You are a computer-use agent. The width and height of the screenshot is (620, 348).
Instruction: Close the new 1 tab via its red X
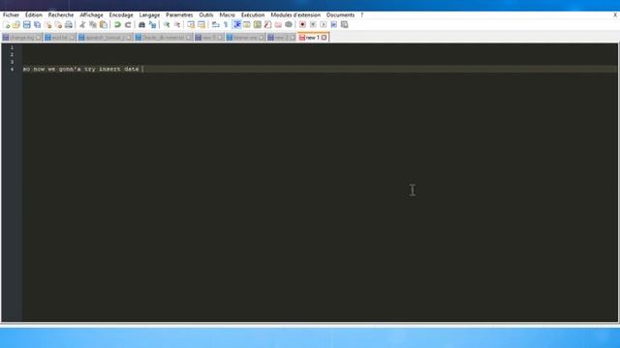pos(324,38)
